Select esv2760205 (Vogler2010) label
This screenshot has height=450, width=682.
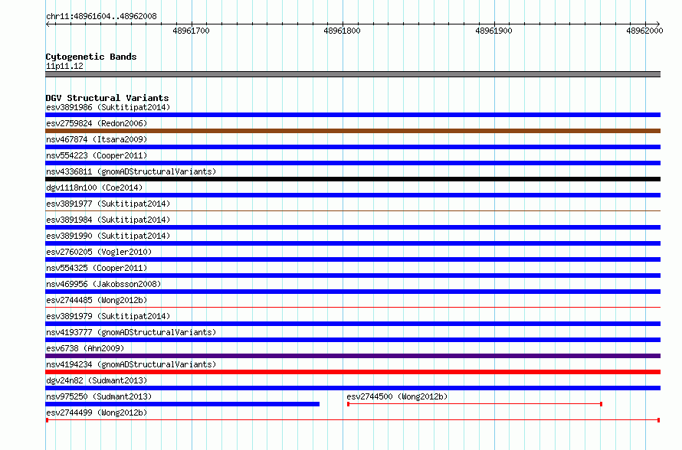coord(99,252)
